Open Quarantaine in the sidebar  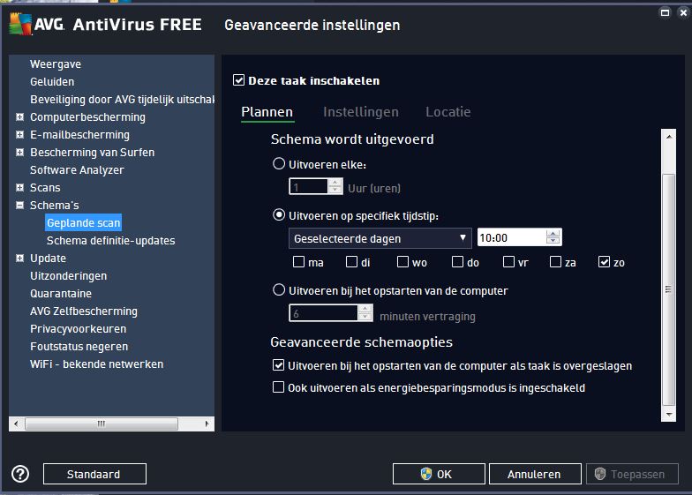61,293
